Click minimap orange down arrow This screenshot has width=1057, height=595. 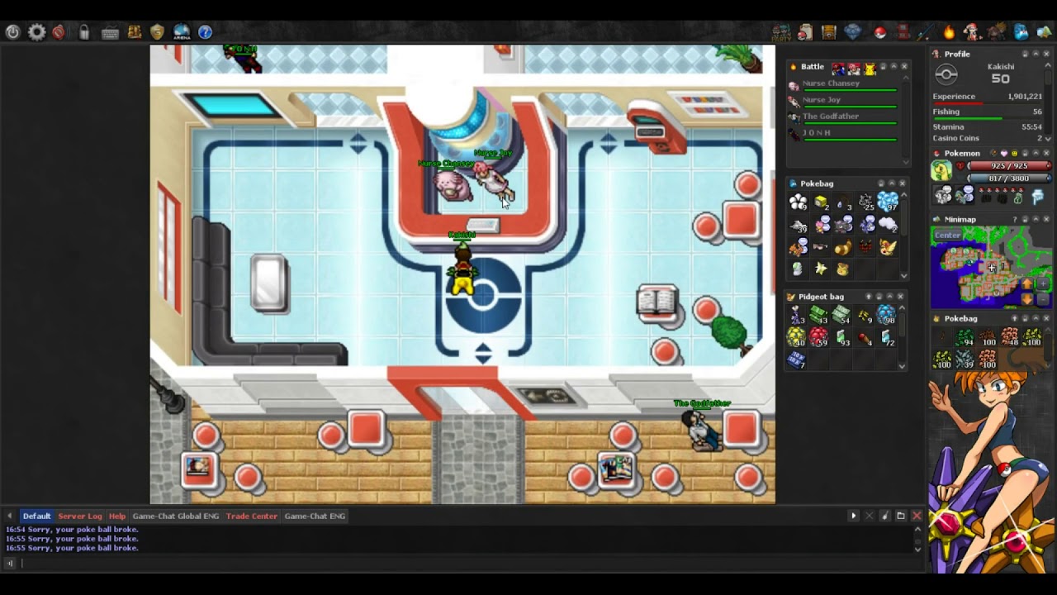[x=1027, y=298]
